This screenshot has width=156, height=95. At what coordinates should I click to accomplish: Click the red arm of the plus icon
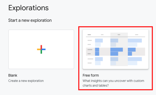41,47
